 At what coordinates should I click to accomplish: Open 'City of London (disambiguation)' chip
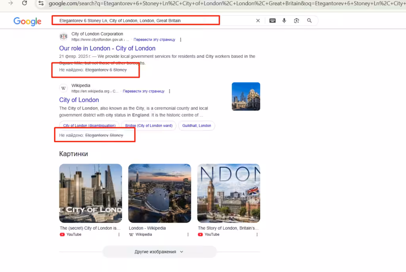coord(89,126)
